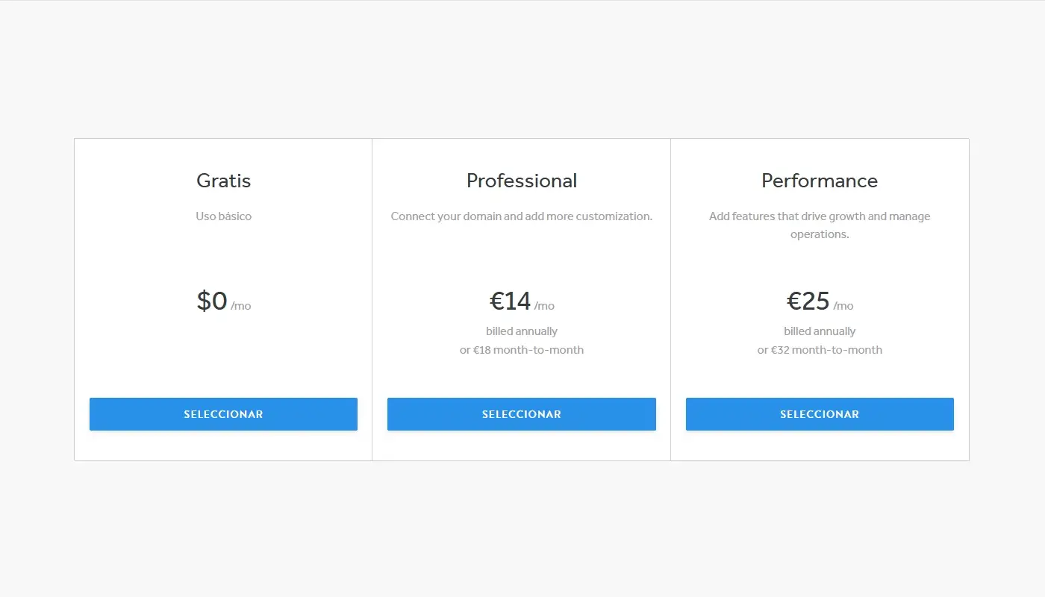The height and width of the screenshot is (597, 1045).
Task: Click the €18 month-to-month pricing text
Action: 521,349
